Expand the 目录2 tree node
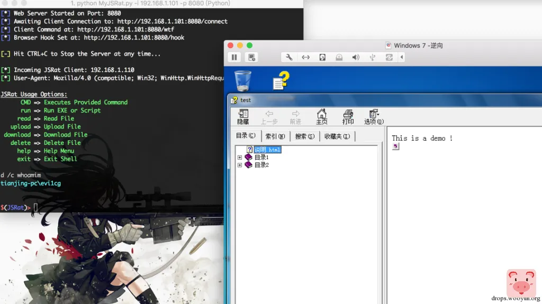The height and width of the screenshot is (304, 542). tap(240, 165)
